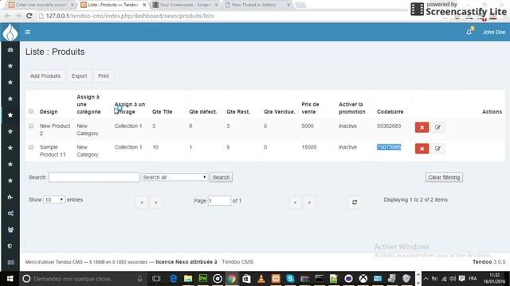Open the highlighted active star in sidebar
Screen dimensions: 510x286
tap(10, 114)
